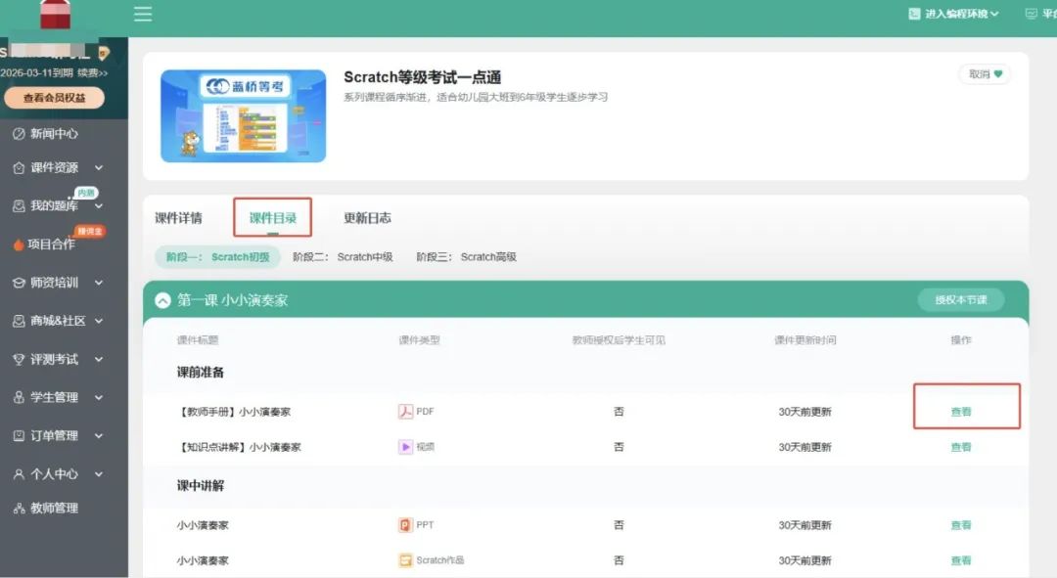Expand the 个人中心 submenu arrow
The image size is (1057, 578).
tap(99, 474)
